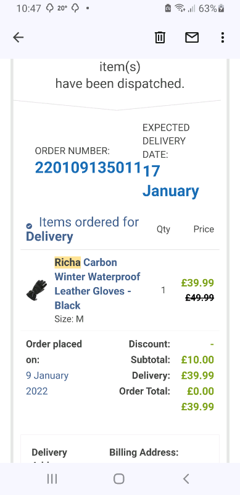The height and width of the screenshot is (495, 240).
Task: Tap the 17 January delivery date
Action: tap(170, 181)
